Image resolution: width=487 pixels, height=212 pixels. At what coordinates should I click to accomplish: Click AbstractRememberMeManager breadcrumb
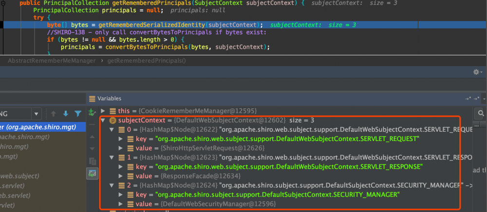(x=52, y=61)
